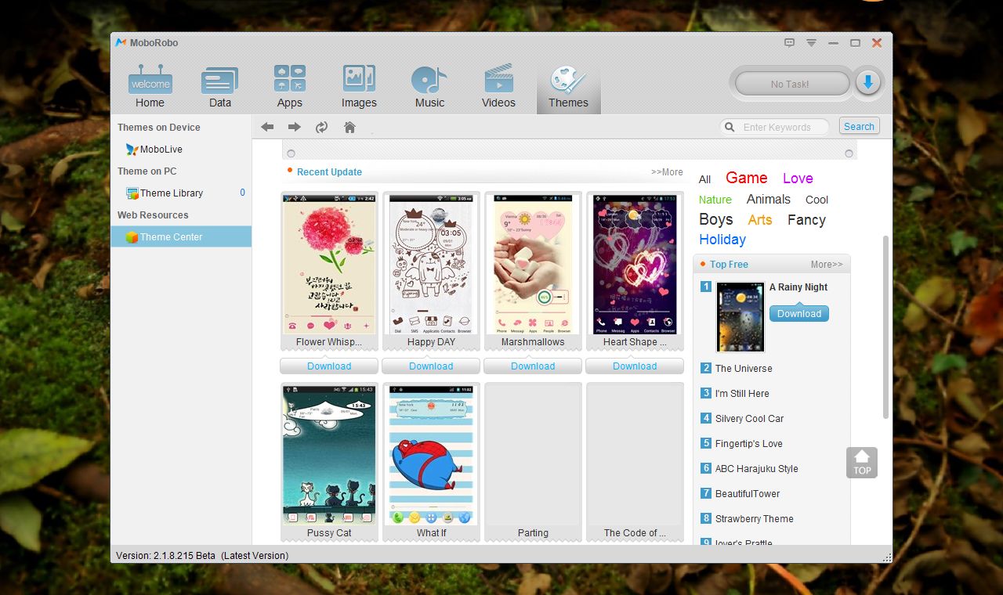Switch to the Videos tab
The height and width of the screenshot is (595, 1003).
click(x=498, y=86)
